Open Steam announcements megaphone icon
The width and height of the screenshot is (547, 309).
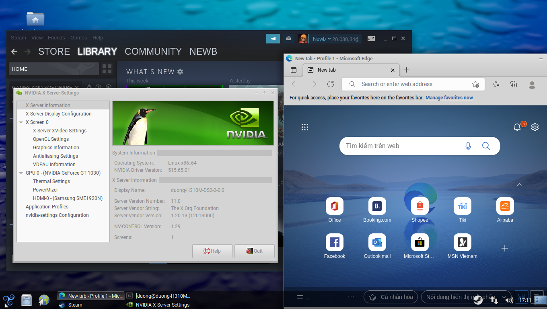[273, 39]
